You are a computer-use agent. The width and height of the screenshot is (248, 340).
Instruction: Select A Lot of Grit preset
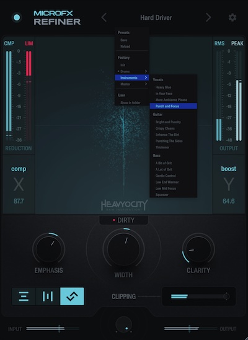(174, 169)
